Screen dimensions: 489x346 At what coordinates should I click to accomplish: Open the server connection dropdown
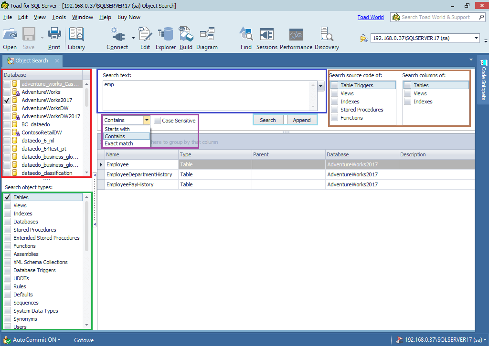pos(477,38)
